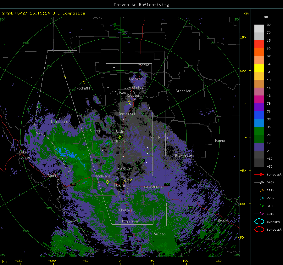Click the Stettler city label
This screenshot has height=265, width=283.
(x=183, y=91)
